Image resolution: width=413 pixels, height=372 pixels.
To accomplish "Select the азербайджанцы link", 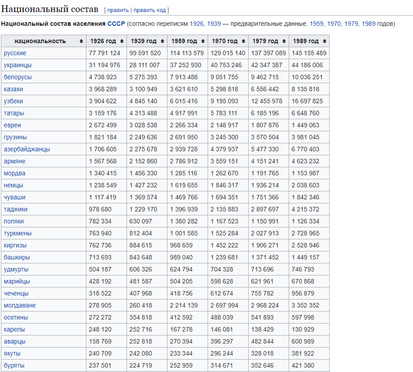I will pos(27,149).
